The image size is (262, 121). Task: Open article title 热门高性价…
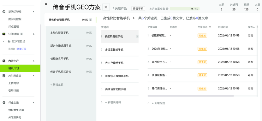click(x=159, y=88)
